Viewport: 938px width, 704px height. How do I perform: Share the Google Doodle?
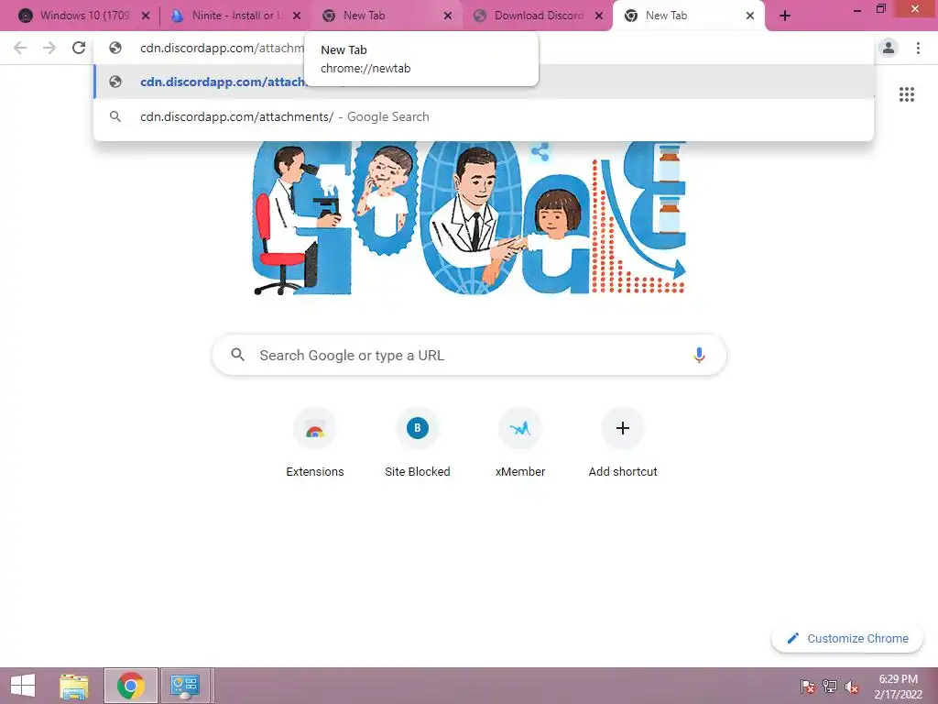[540, 151]
